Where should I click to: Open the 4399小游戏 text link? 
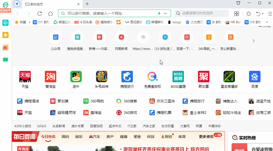click(23, 126)
